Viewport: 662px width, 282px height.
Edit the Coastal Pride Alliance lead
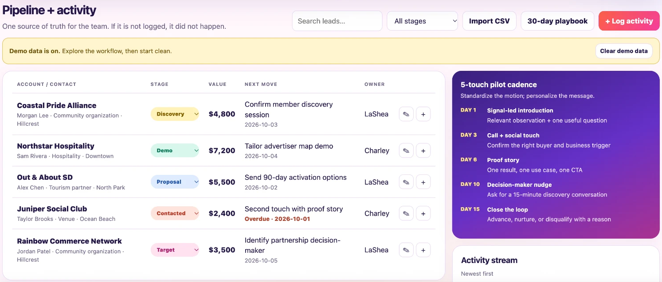tap(406, 114)
